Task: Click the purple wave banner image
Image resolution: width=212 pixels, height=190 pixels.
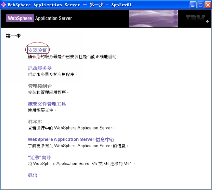Action: 153,19
